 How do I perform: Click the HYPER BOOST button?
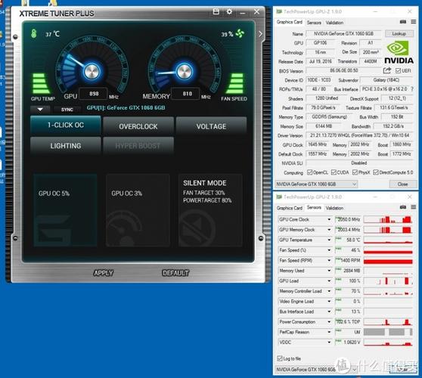(138, 146)
